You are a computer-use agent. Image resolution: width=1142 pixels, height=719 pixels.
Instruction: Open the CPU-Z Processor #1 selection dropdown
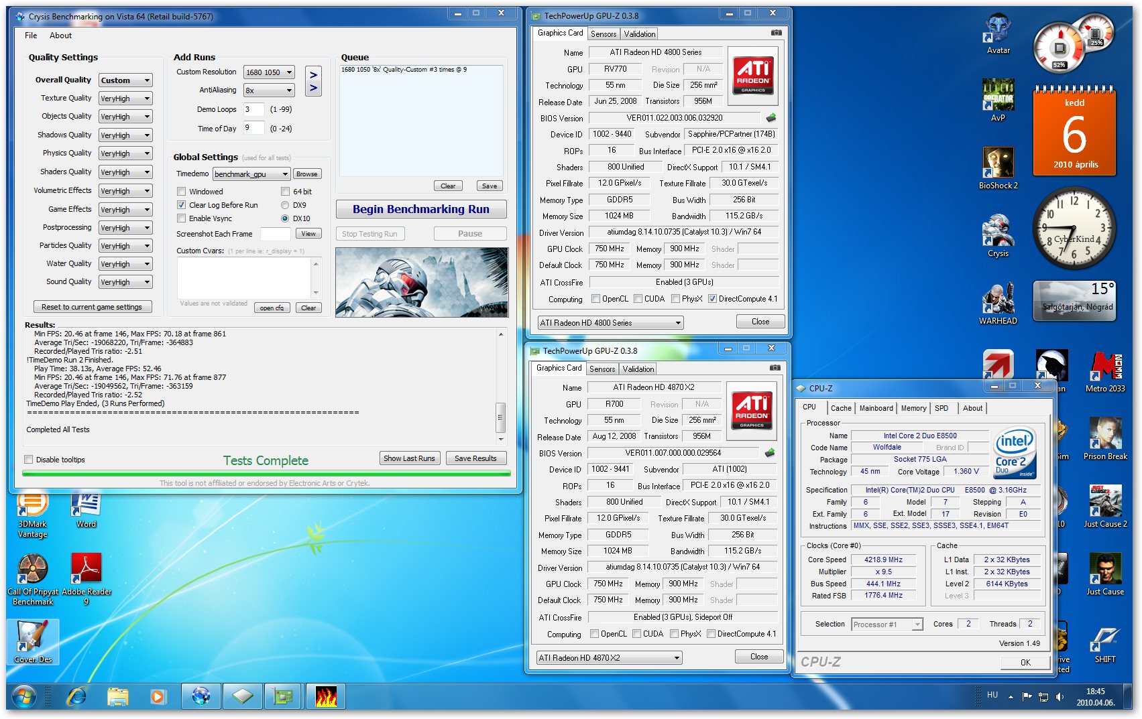[x=887, y=625]
